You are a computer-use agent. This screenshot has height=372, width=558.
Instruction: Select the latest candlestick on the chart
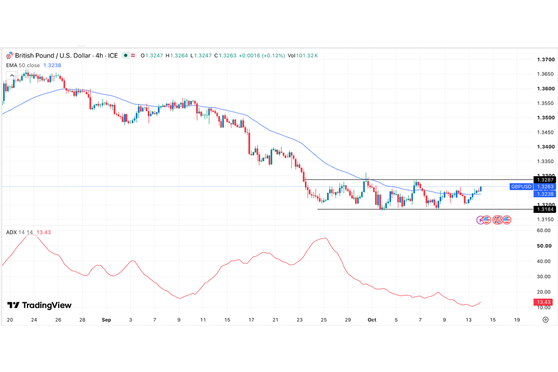coord(480,188)
